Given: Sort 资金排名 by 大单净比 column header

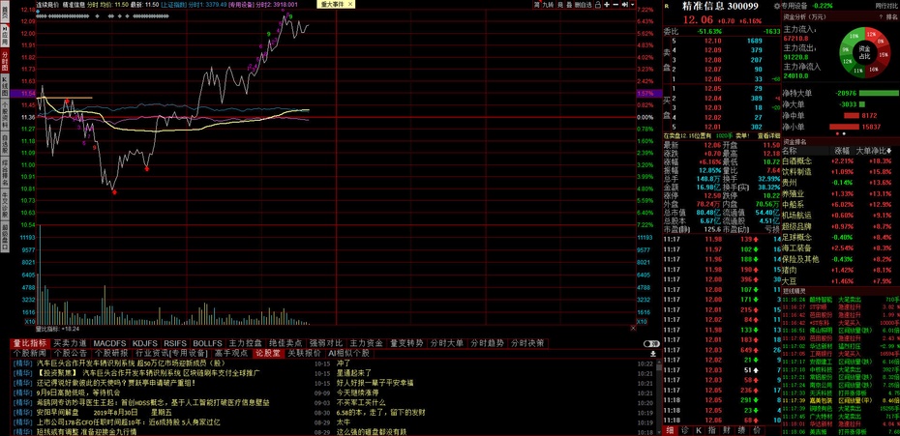Looking at the screenshot, I should [x=873, y=150].
